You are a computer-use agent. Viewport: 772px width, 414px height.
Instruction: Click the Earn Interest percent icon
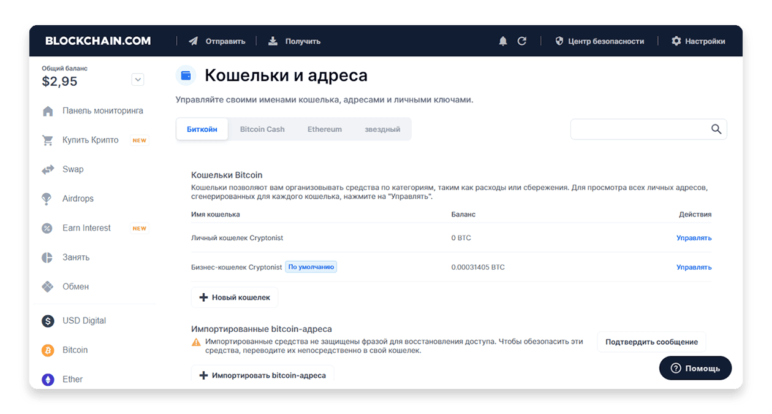tap(47, 228)
